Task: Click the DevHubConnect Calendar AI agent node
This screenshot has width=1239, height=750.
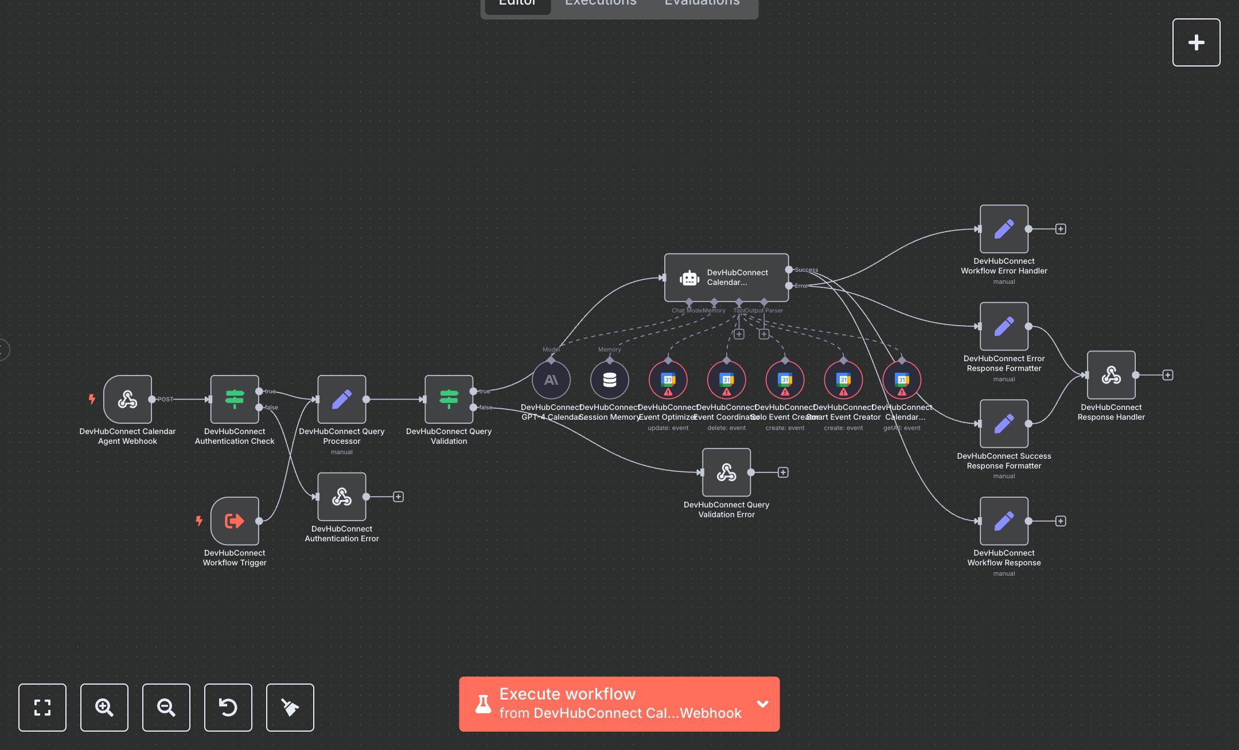Action: (x=726, y=278)
